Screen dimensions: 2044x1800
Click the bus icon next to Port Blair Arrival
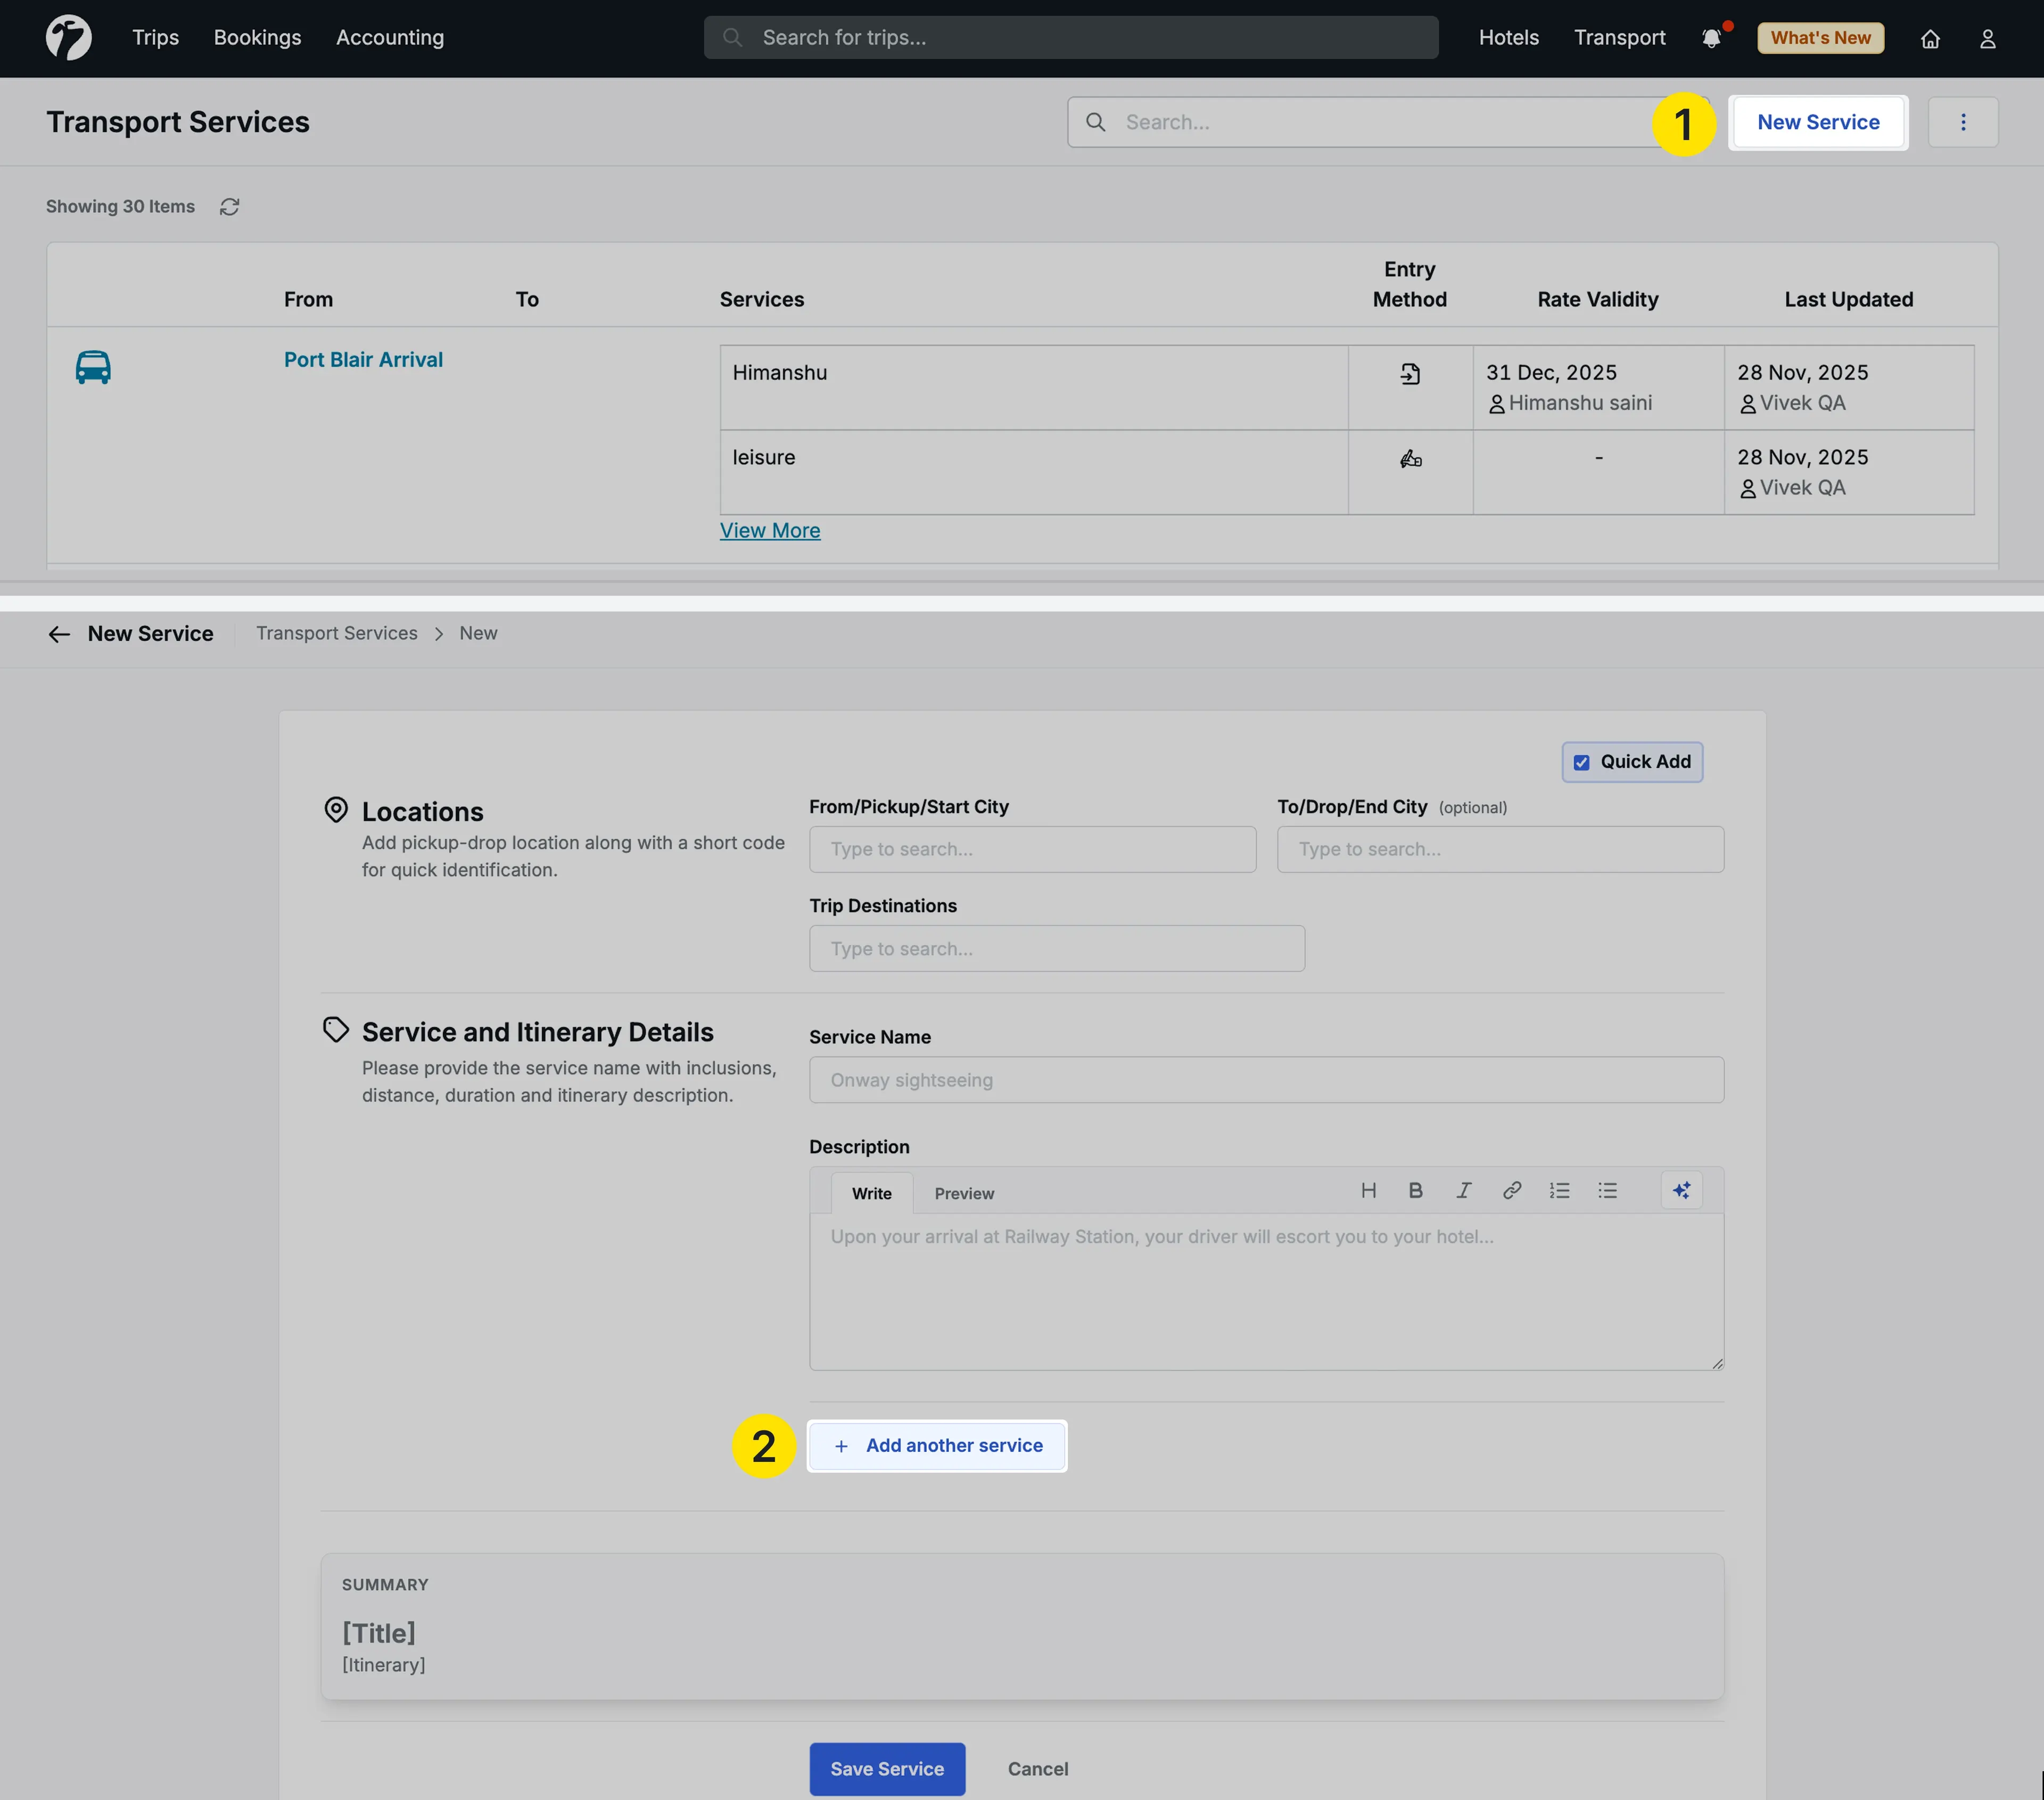click(x=92, y=367)
